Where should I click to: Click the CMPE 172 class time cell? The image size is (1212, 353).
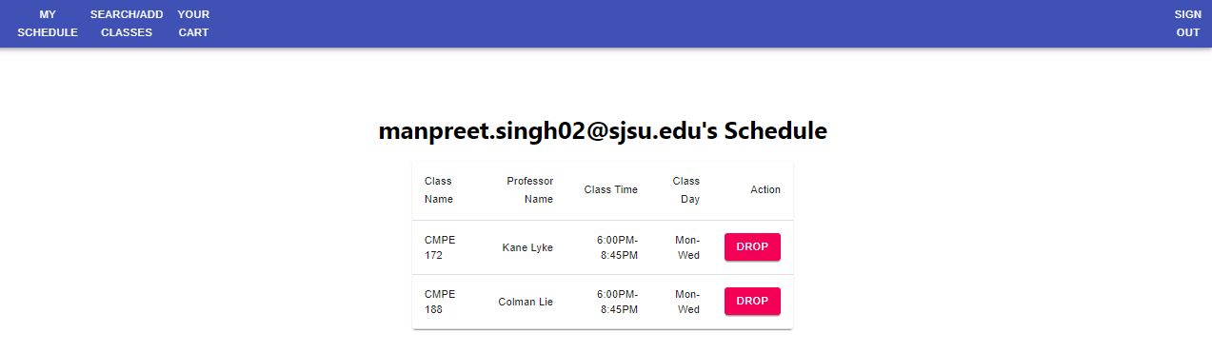point(617,247)
